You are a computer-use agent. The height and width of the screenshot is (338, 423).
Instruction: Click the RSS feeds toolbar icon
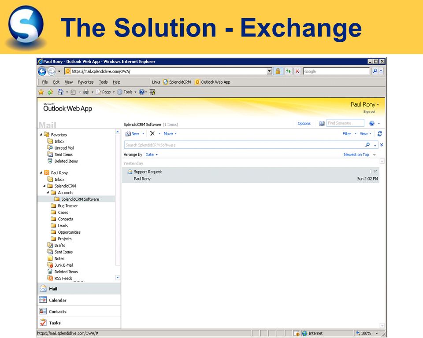point(73,92)
